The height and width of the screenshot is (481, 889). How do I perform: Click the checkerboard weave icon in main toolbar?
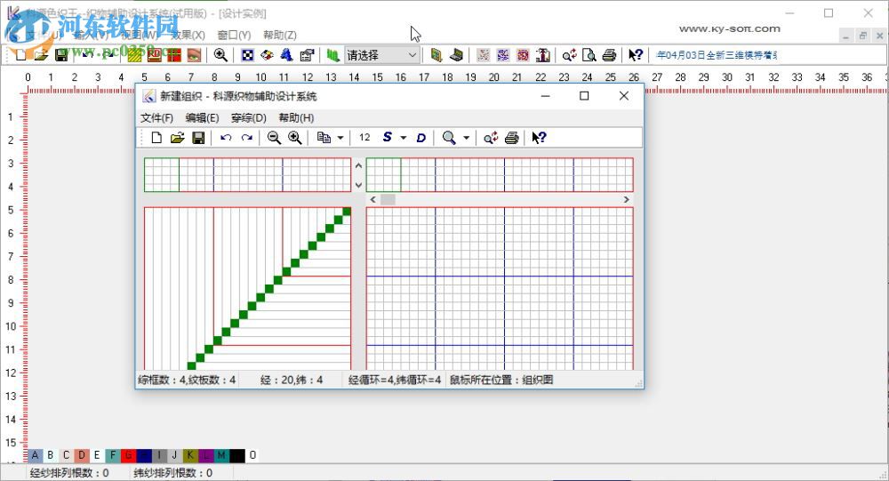pos(247,55)
